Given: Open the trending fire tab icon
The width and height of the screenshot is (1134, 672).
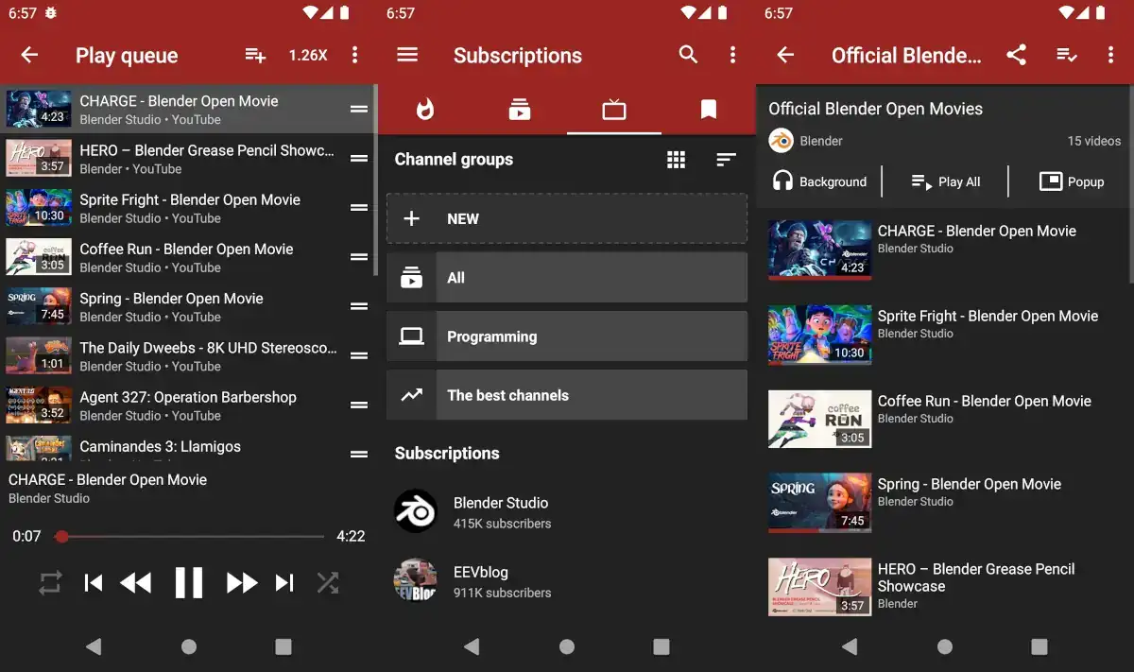Looking at the screenshot, I should 424,109.
